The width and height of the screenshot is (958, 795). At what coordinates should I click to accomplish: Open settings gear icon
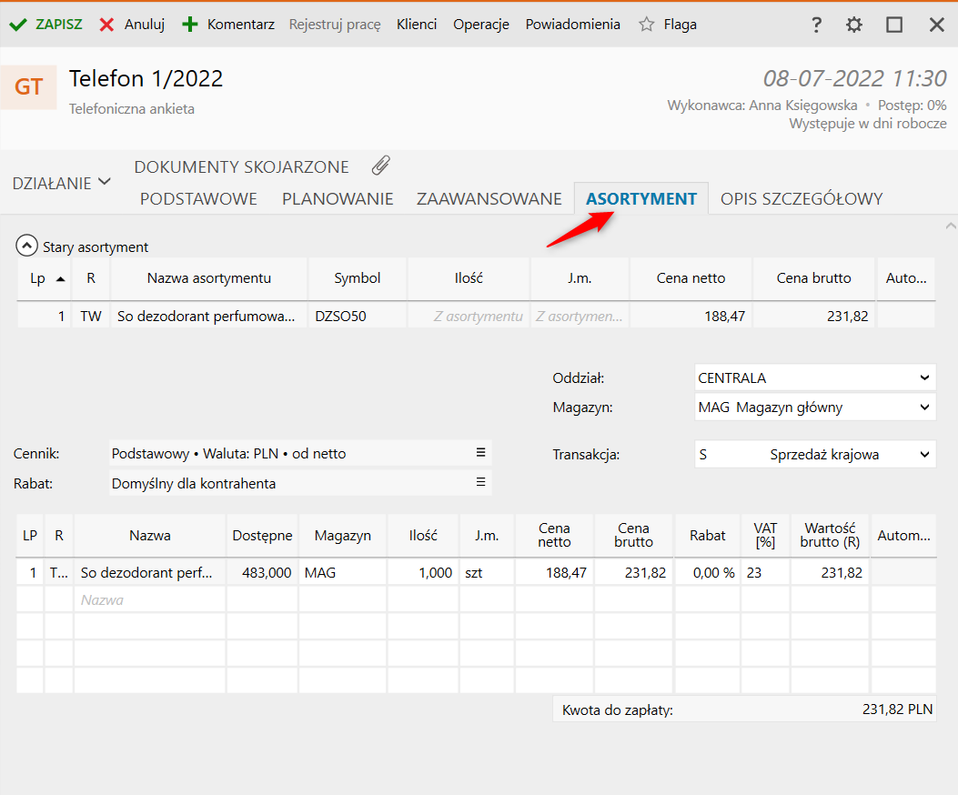tap(853, 25)
